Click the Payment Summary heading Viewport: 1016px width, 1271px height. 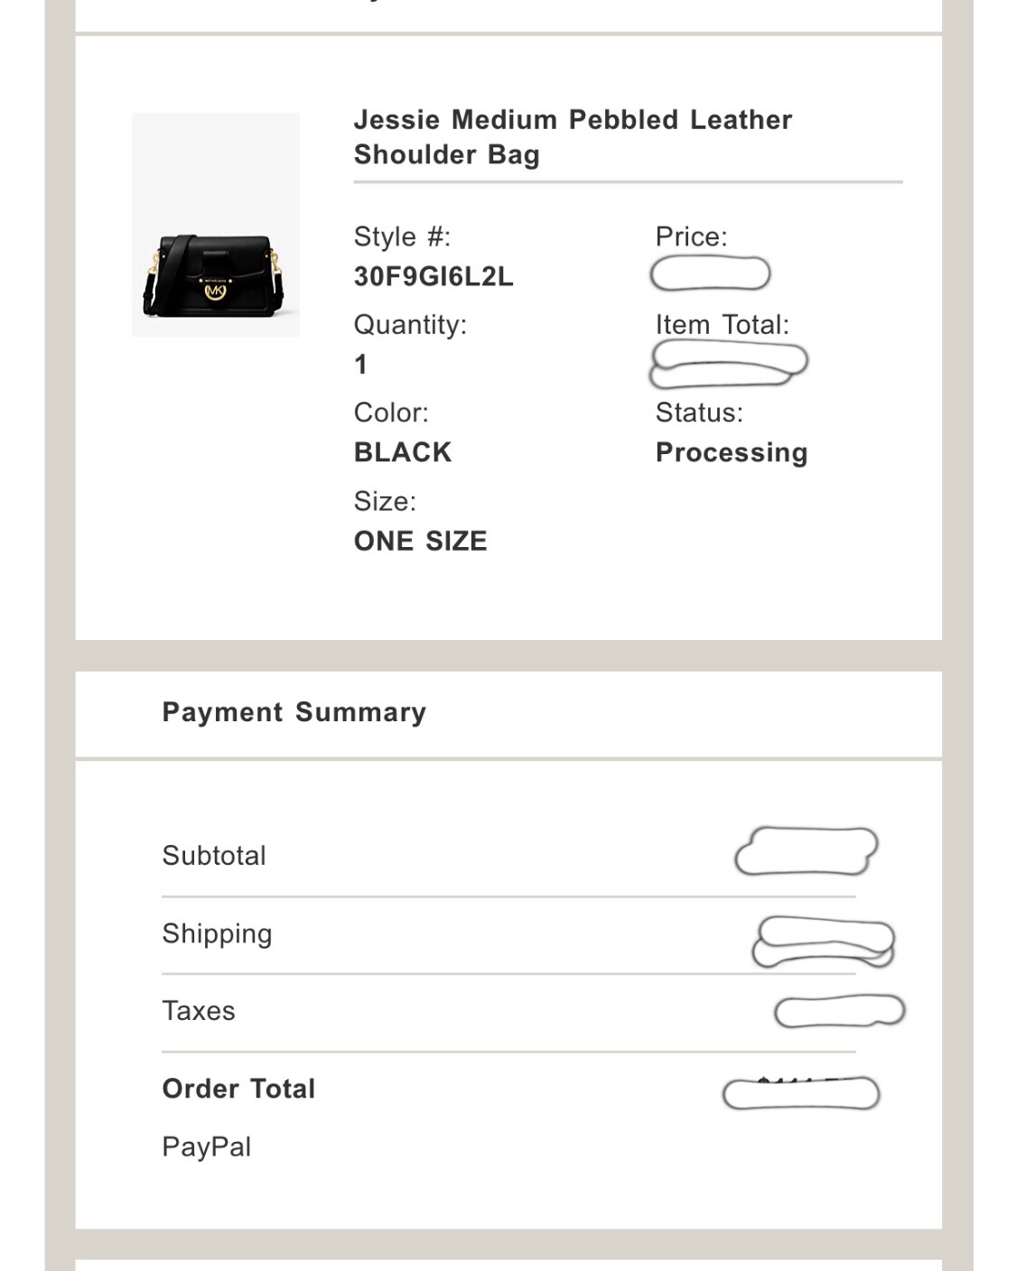tap(294, 712)
